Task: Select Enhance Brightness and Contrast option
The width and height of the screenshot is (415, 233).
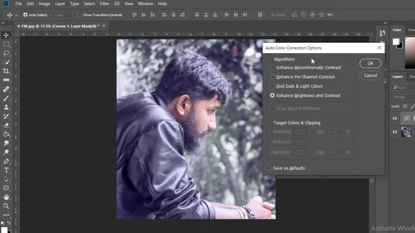Action: click(272, 95)
